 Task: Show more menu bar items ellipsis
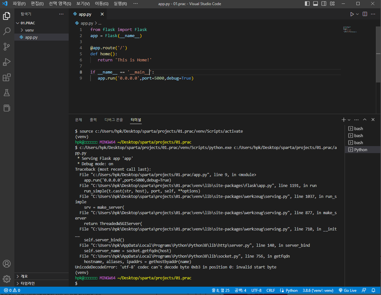[x=136, y=4]
